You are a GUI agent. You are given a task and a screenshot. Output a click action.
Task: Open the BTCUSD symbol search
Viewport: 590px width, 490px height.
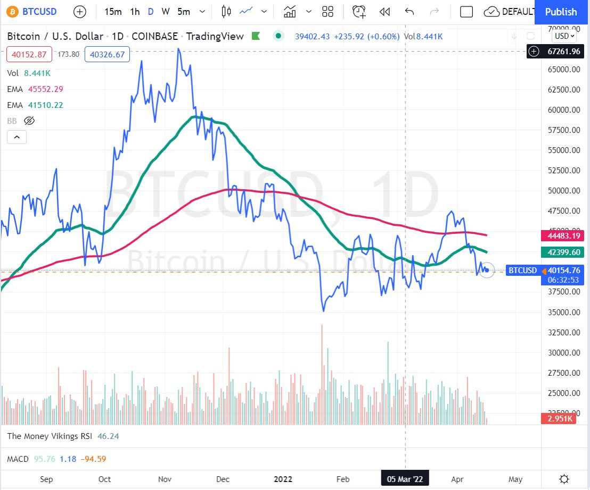coord(39,12)
